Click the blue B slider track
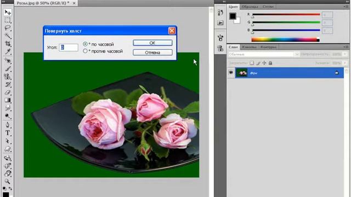The image size is (351, 197). point(286,30)
